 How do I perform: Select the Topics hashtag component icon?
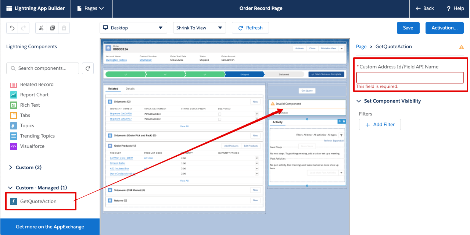click(x=14, y=126)
